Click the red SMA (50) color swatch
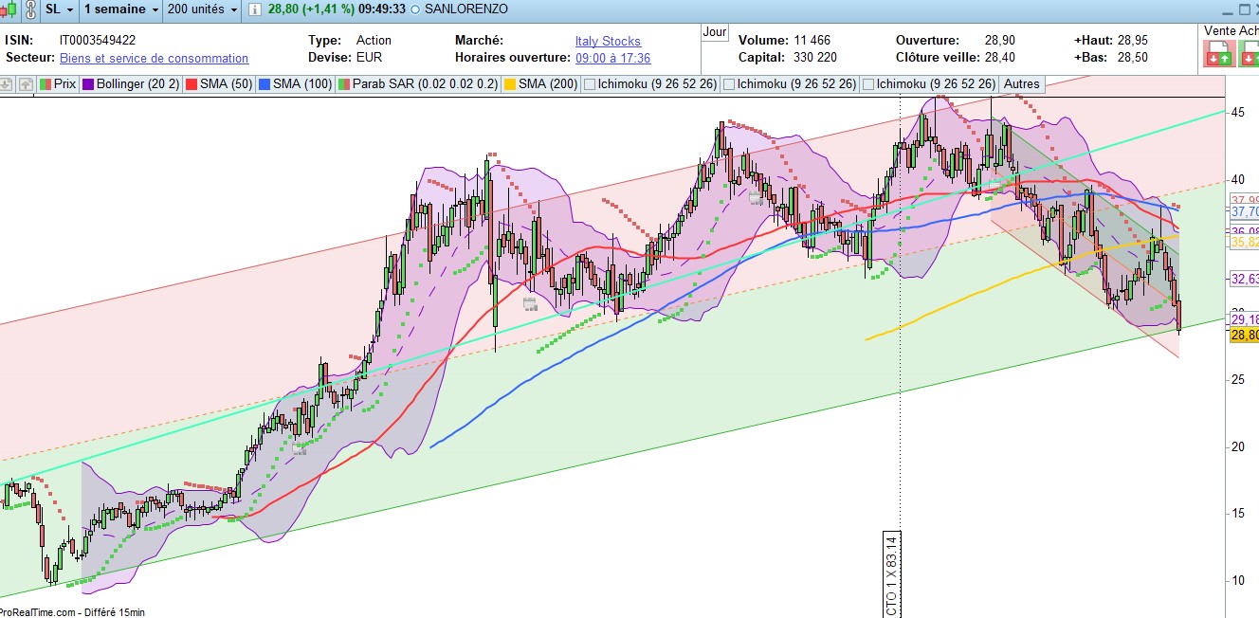Image resolution: width=1259 pixels, height=618 pixels. coord(191,83)
